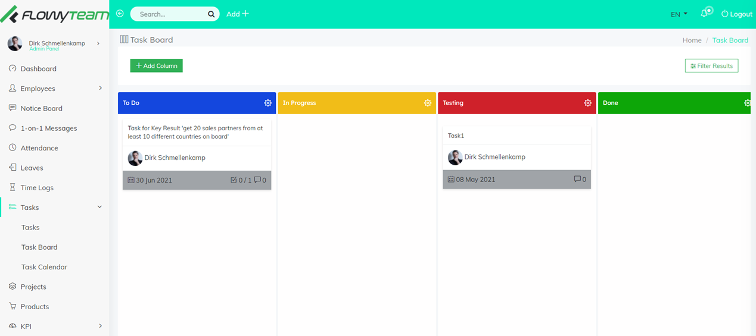Click the back arrow circle icon
The width and height of the screenshot is (756, 336).
coord(120,14)
